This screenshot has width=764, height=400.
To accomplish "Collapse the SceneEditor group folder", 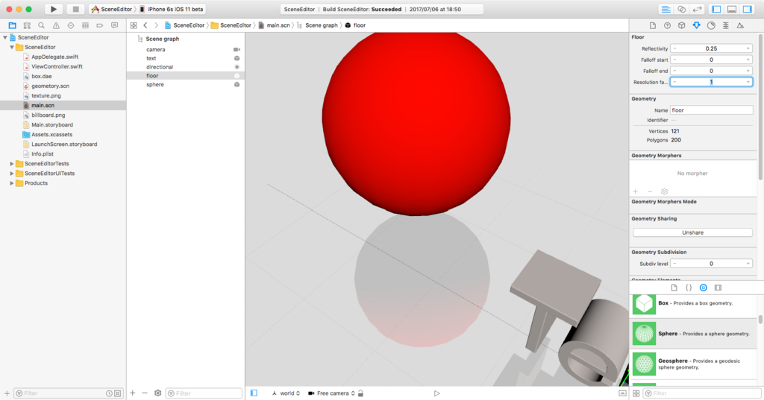I will pyautogui.click(x=12, y=47).
